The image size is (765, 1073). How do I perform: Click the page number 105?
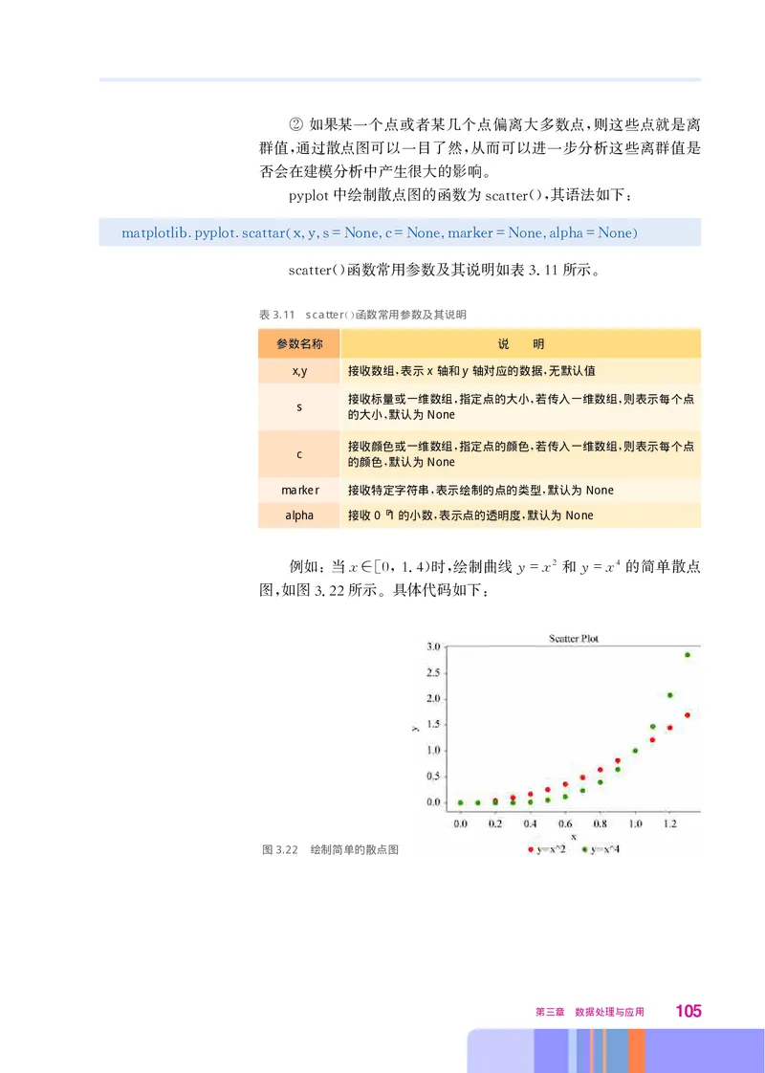(688, 1012)
